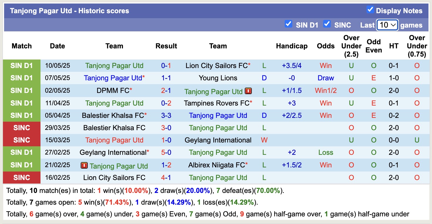Select the SIN D1 badge on the first row
Viewport: 432px width, 224px height.
(x=21, y=65)
